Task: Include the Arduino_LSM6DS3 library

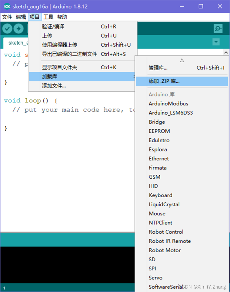Action: (182, 113)
